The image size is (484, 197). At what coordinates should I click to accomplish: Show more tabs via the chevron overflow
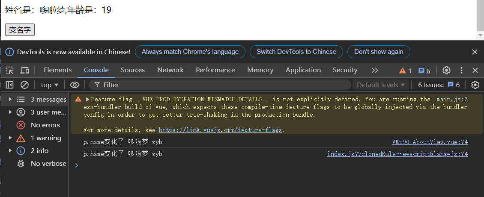point(375,70)
